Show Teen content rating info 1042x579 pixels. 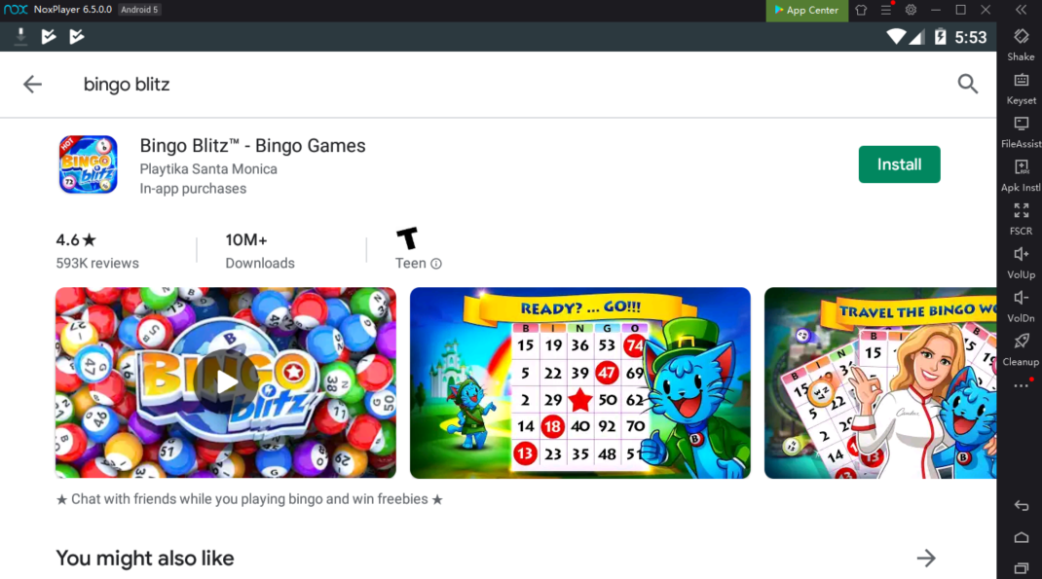(x=436, y=264)
